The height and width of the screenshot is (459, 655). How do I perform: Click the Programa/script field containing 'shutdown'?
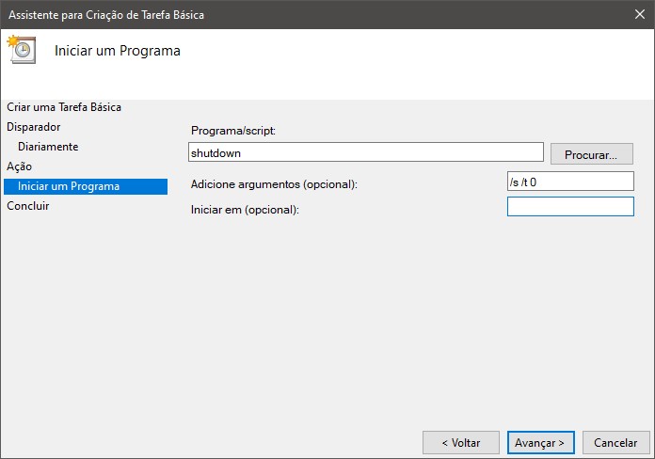click(x=365, y=152)
